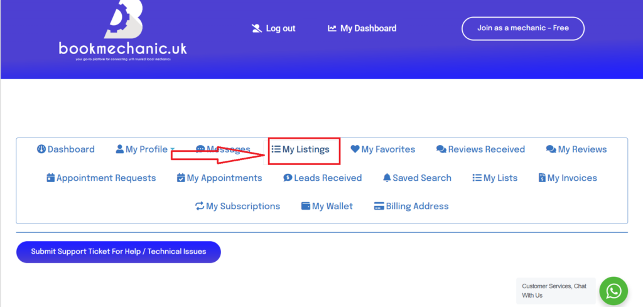Click the credit card Billing Address icon
Screen dimensions: 643x307
(379, 206)
